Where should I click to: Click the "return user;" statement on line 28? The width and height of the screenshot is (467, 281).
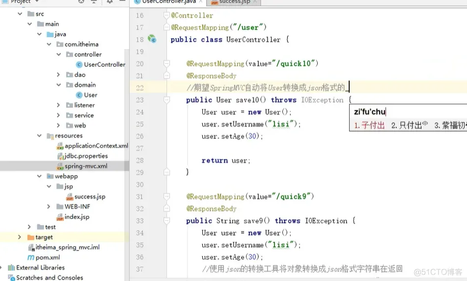click(x=226, y=160)
